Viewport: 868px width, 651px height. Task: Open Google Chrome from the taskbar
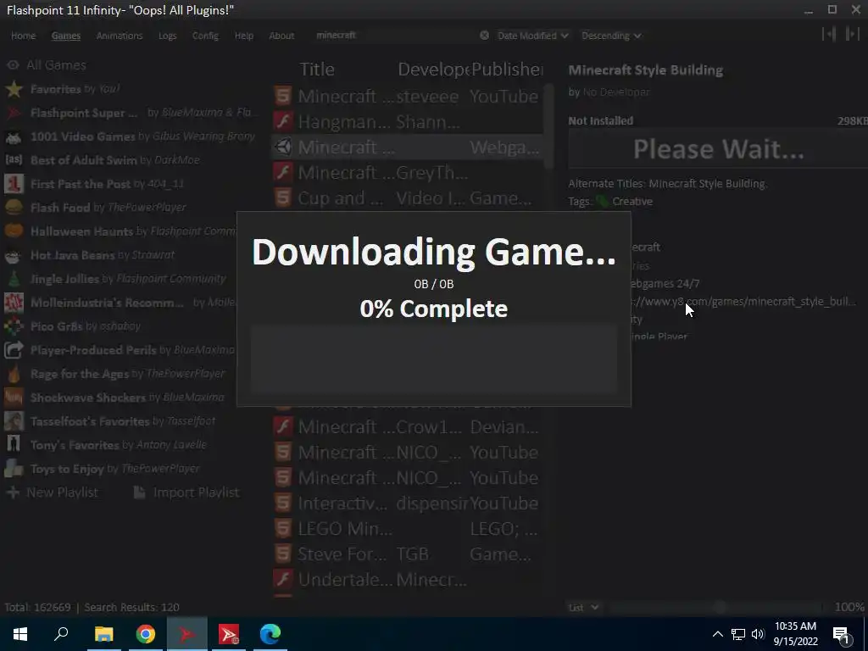[x=146, y=634]
